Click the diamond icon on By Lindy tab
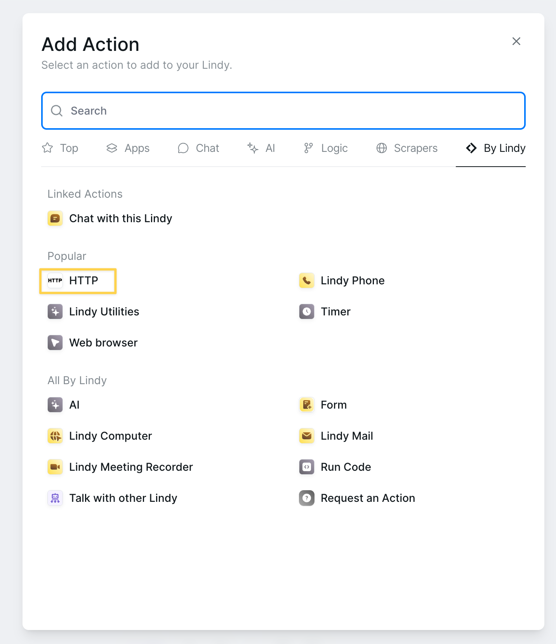 (471, 148)
